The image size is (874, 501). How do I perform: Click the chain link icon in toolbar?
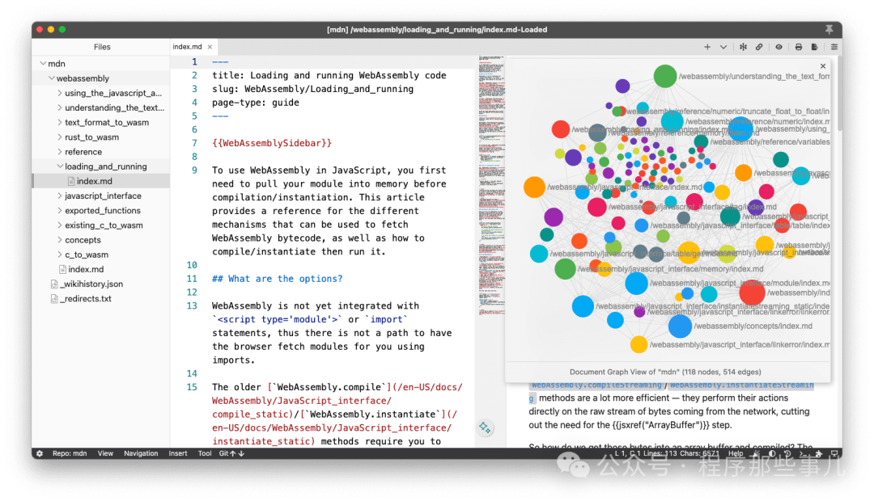(759, 48)
